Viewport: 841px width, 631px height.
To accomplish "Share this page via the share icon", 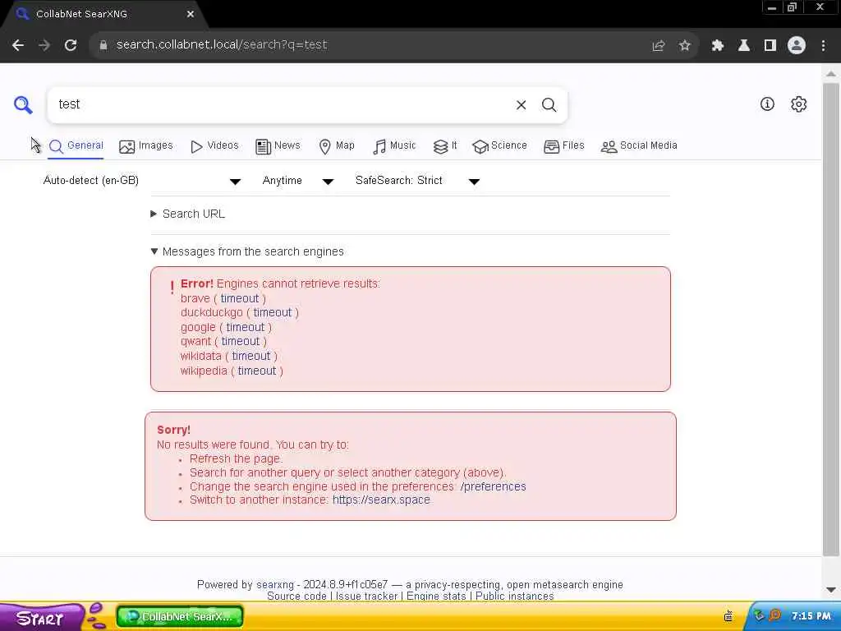I will pyautogui.click(x=658, y=46).
